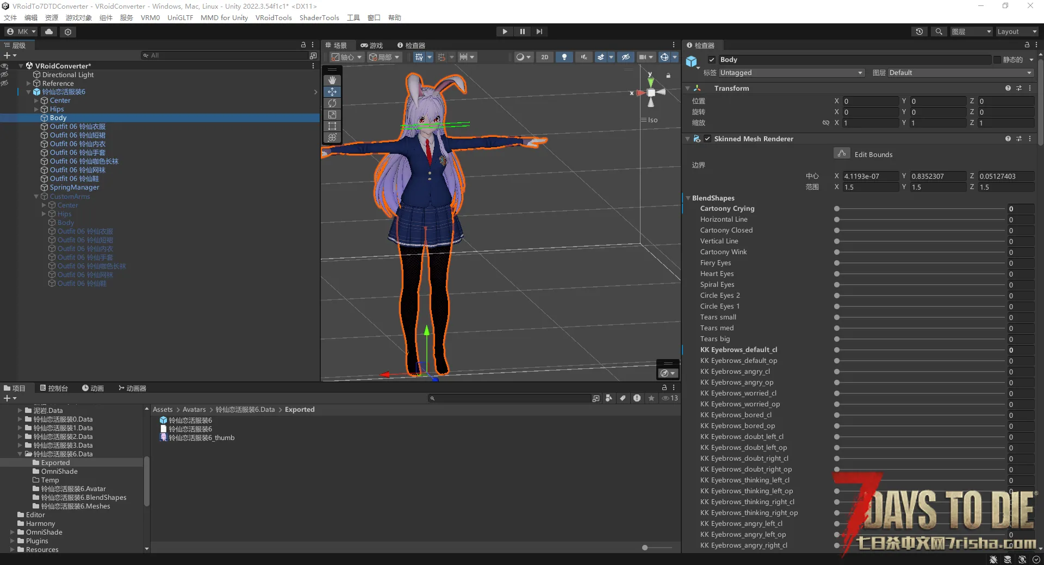Open the global search magnifier icon
Image resolution: width=1044 pixels, height=565 pixels.
(x=939, y=32)
